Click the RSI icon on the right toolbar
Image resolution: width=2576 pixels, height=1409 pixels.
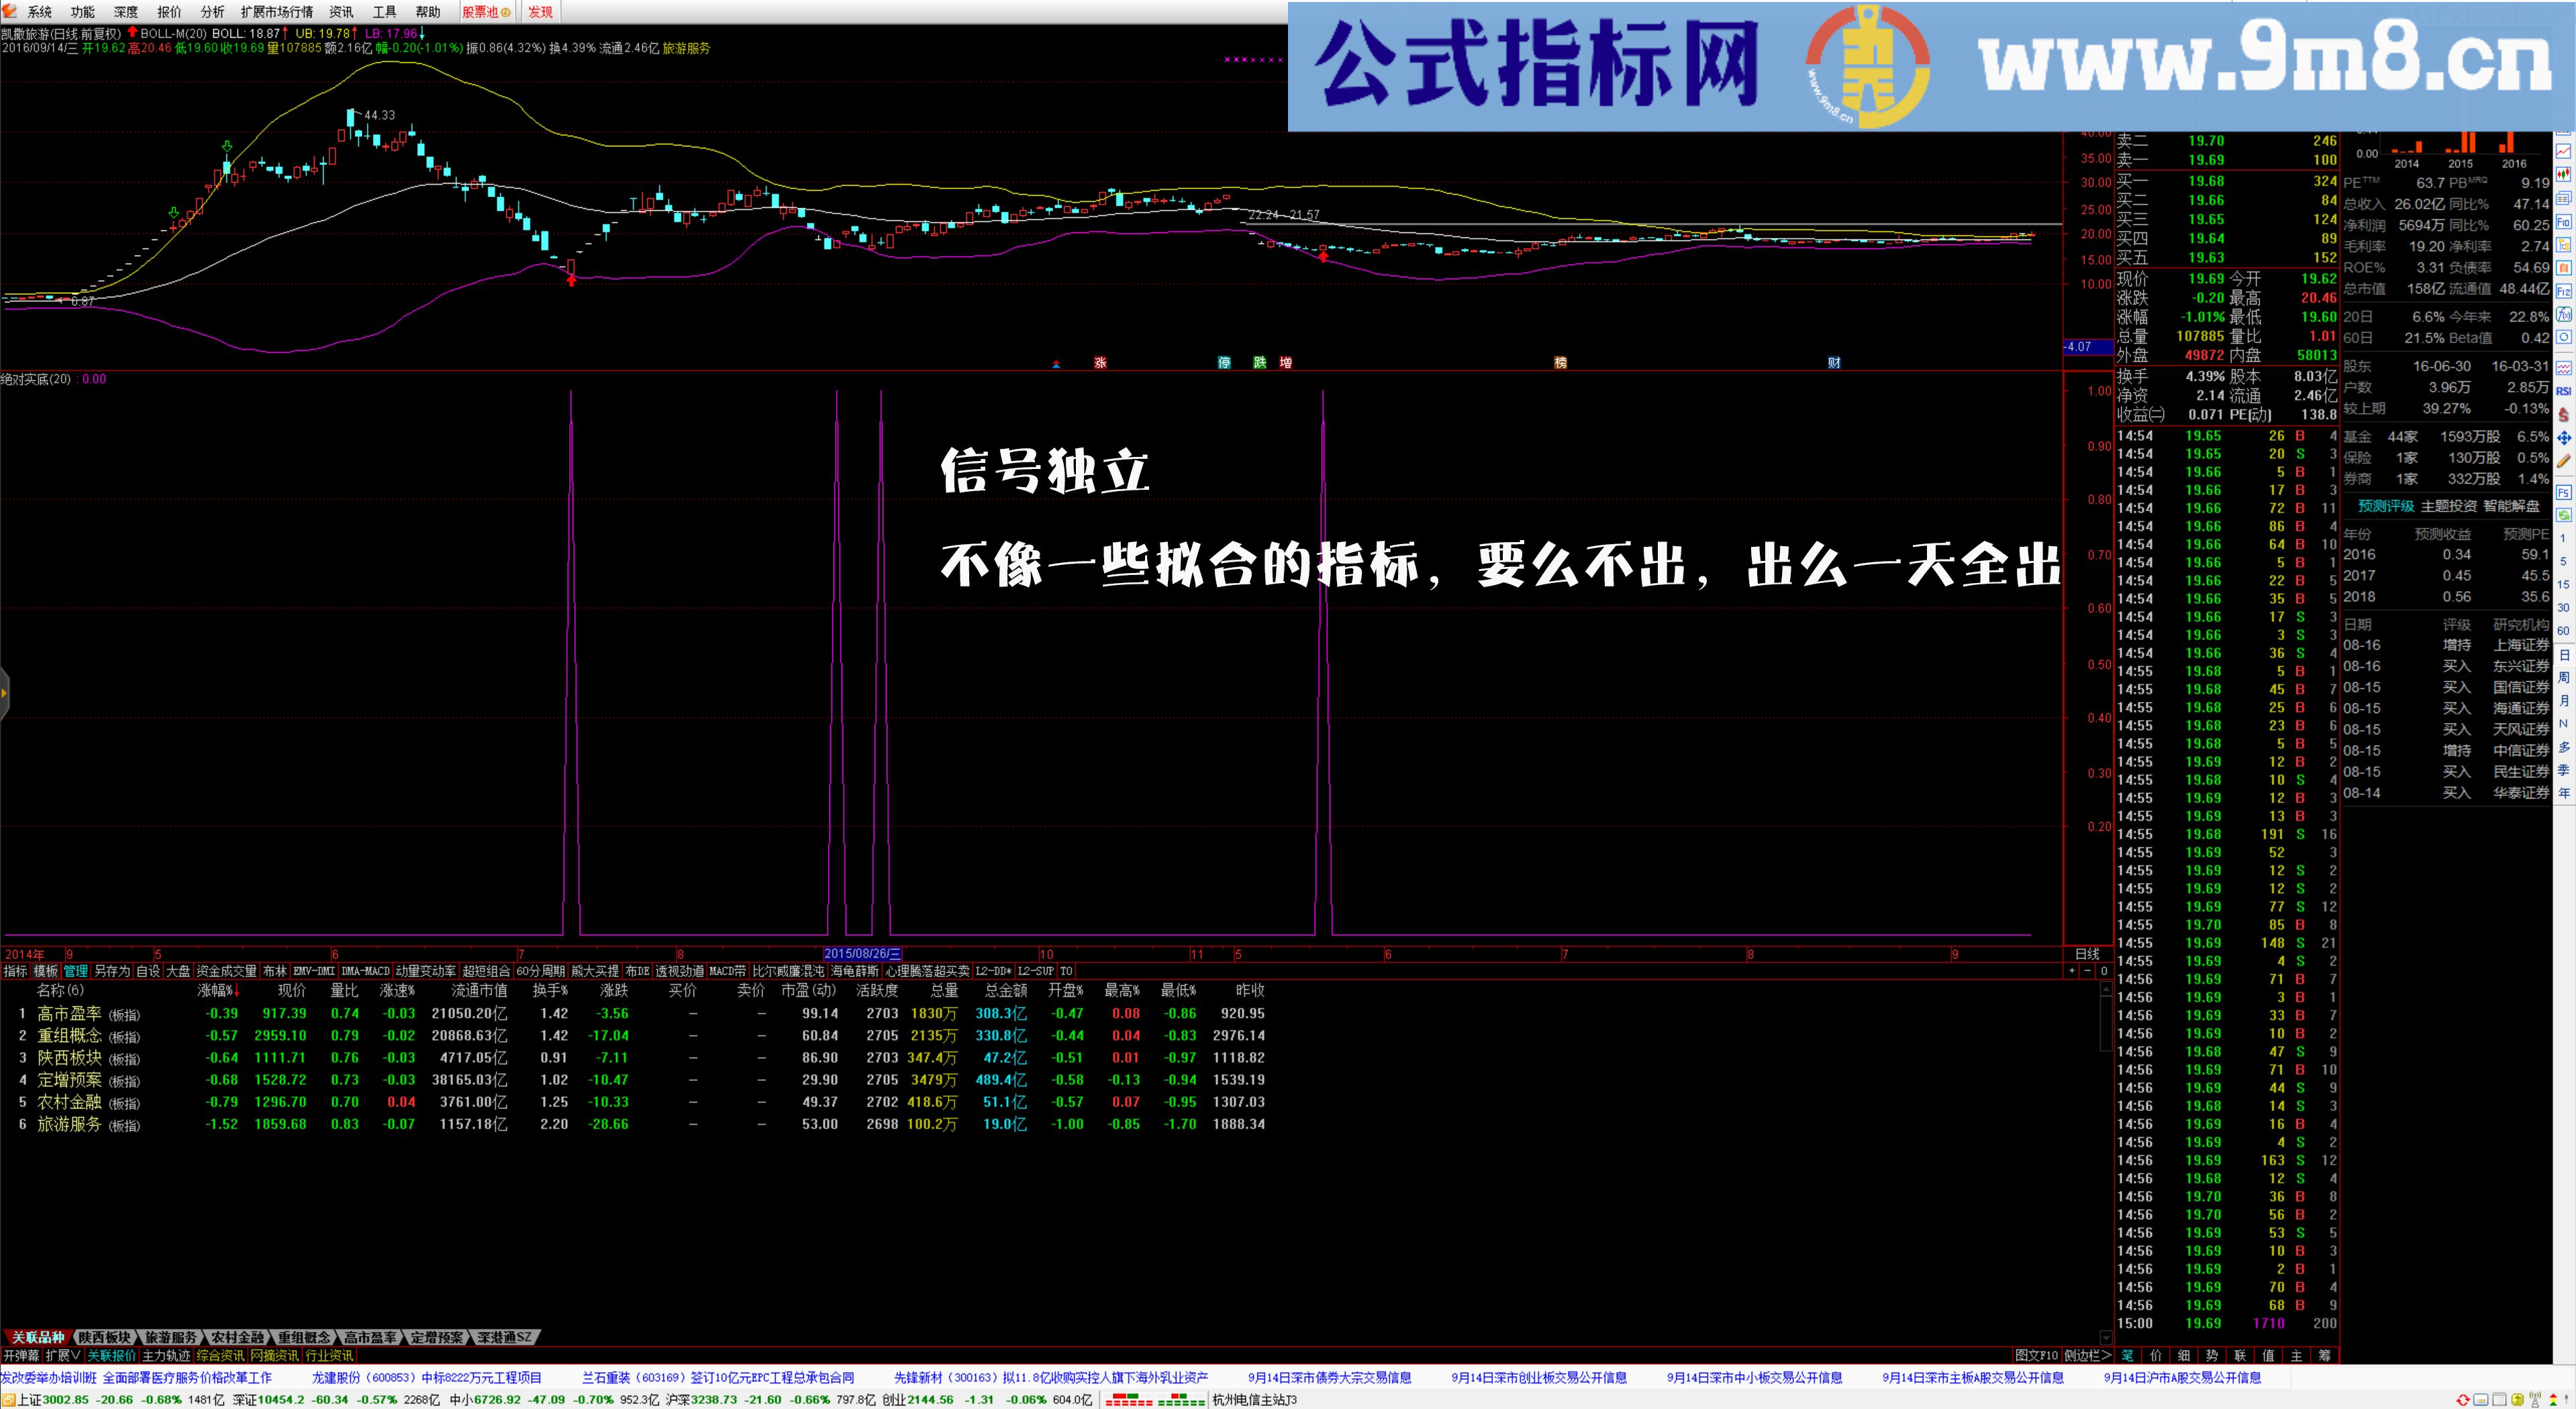pyautogui.click(x=2564, y=392)
